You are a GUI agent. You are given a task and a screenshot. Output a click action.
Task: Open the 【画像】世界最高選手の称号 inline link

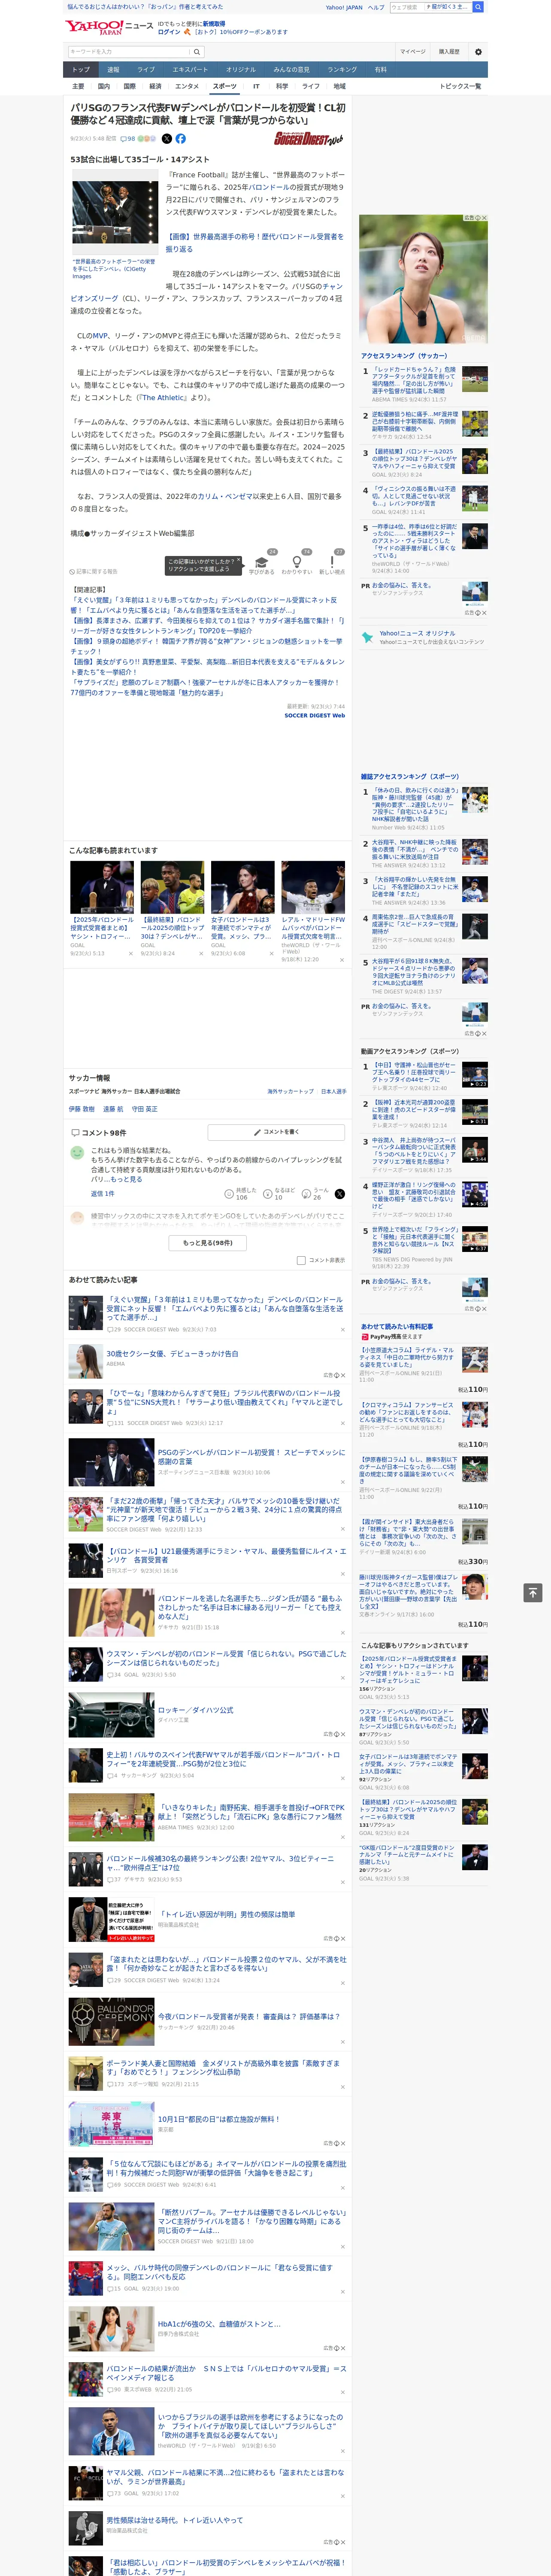click(254, 243)
